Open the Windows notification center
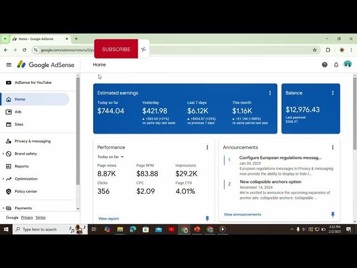Image resolution: width=357 pixels, height=268 pixels. (x=349, y=229)
